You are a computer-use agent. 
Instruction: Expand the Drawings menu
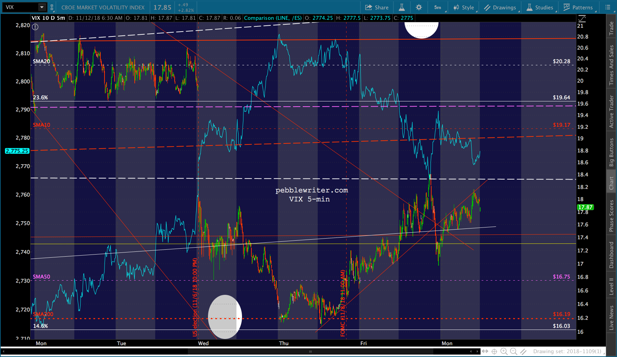coord(500,7)
